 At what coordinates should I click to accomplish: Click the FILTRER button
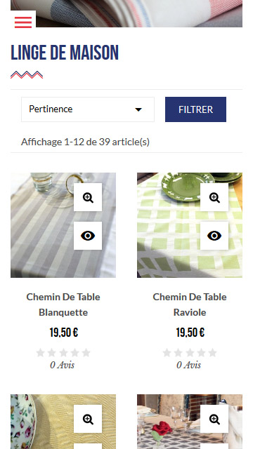coord(195,109)
